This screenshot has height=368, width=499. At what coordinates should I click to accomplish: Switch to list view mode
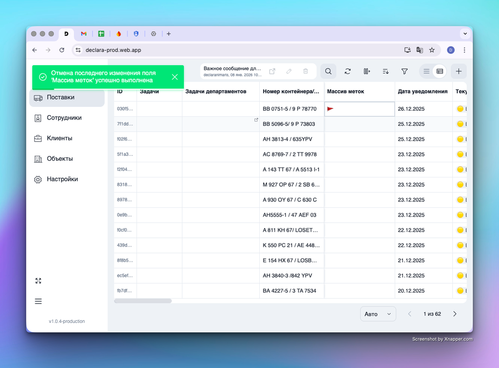[426, 71]
